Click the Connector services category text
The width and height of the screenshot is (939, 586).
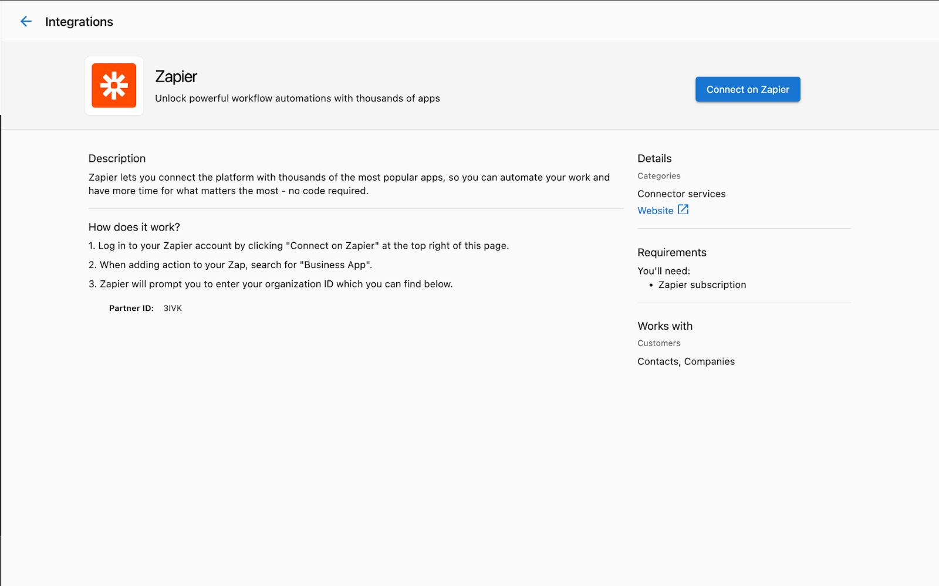[x=681, y=194]
